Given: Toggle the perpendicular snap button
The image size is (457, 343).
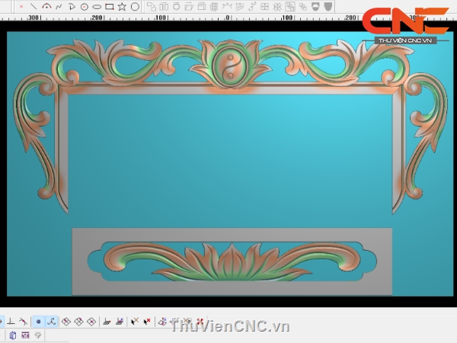Looking at the screenshot, I should coord(11,322).
